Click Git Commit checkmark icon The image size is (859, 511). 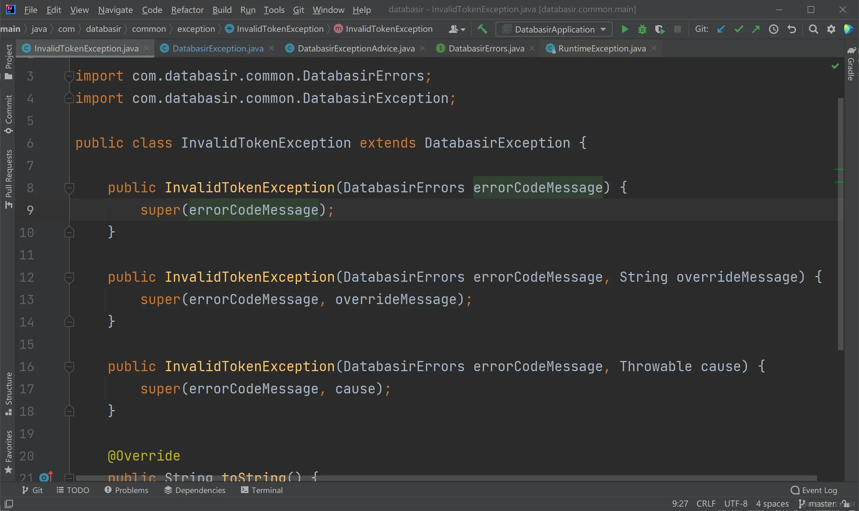(739, 29)
